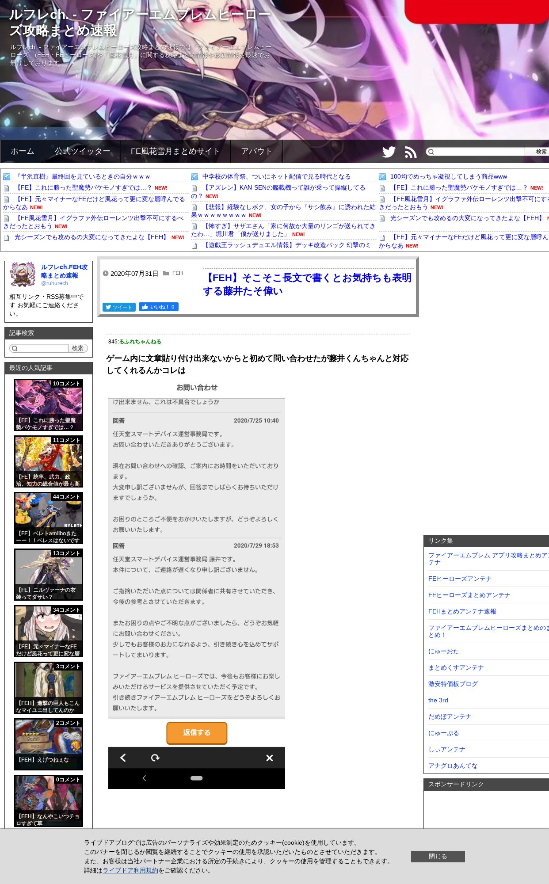
Task: Click magnifier icon in header search box
Action: 431,152
